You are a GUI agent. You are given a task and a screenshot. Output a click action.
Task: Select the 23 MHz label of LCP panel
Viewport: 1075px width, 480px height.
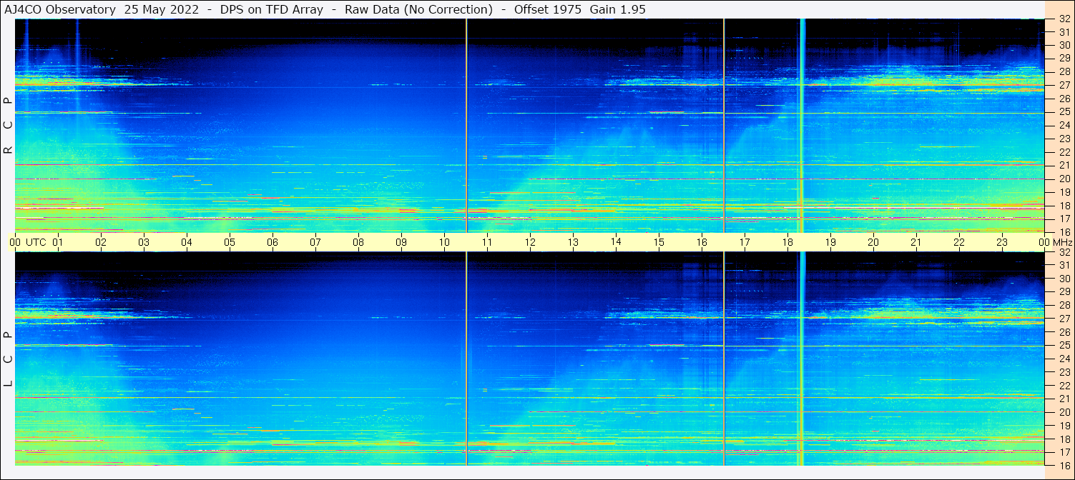[1064, 372]
